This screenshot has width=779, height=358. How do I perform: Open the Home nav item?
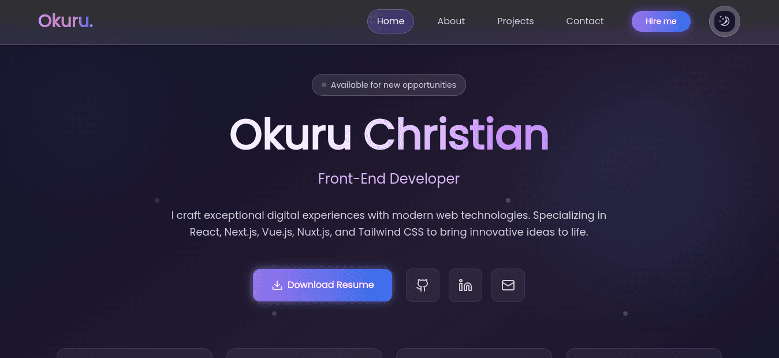pos(390,21)
